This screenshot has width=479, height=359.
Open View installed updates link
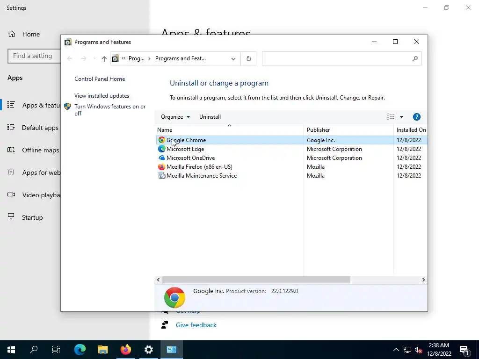pos(102,96)
